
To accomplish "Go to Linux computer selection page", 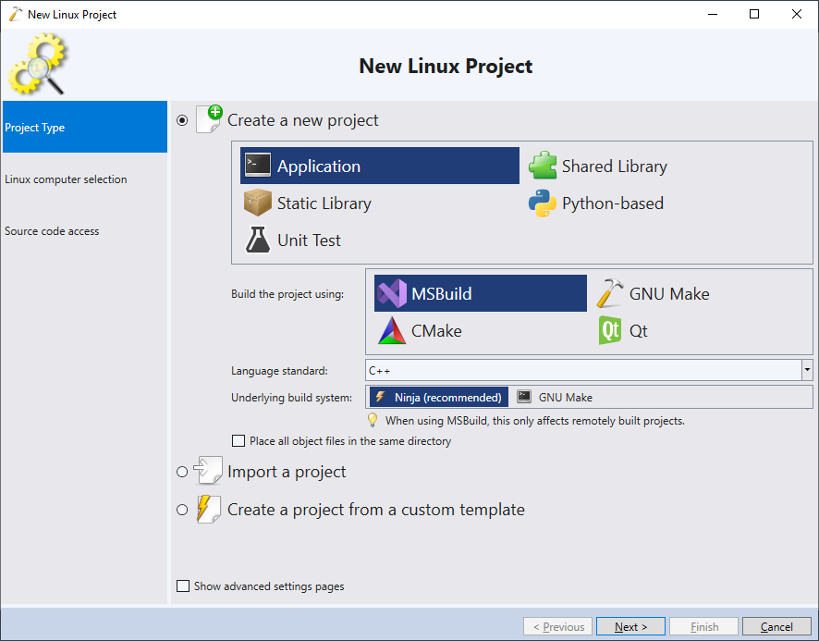I will click(x=85, y=179).
